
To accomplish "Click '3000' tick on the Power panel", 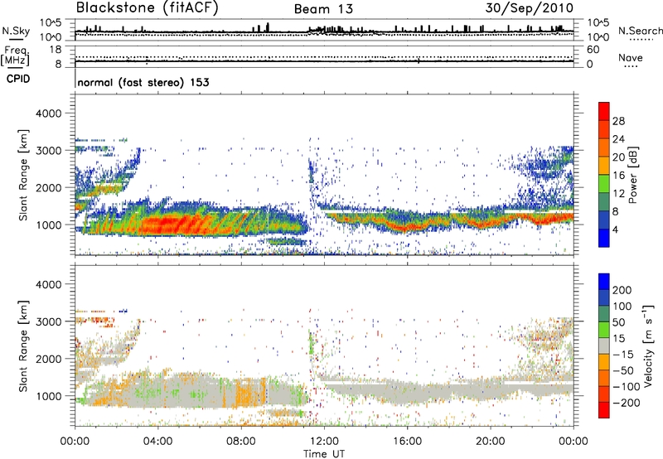I will point(48,151).
